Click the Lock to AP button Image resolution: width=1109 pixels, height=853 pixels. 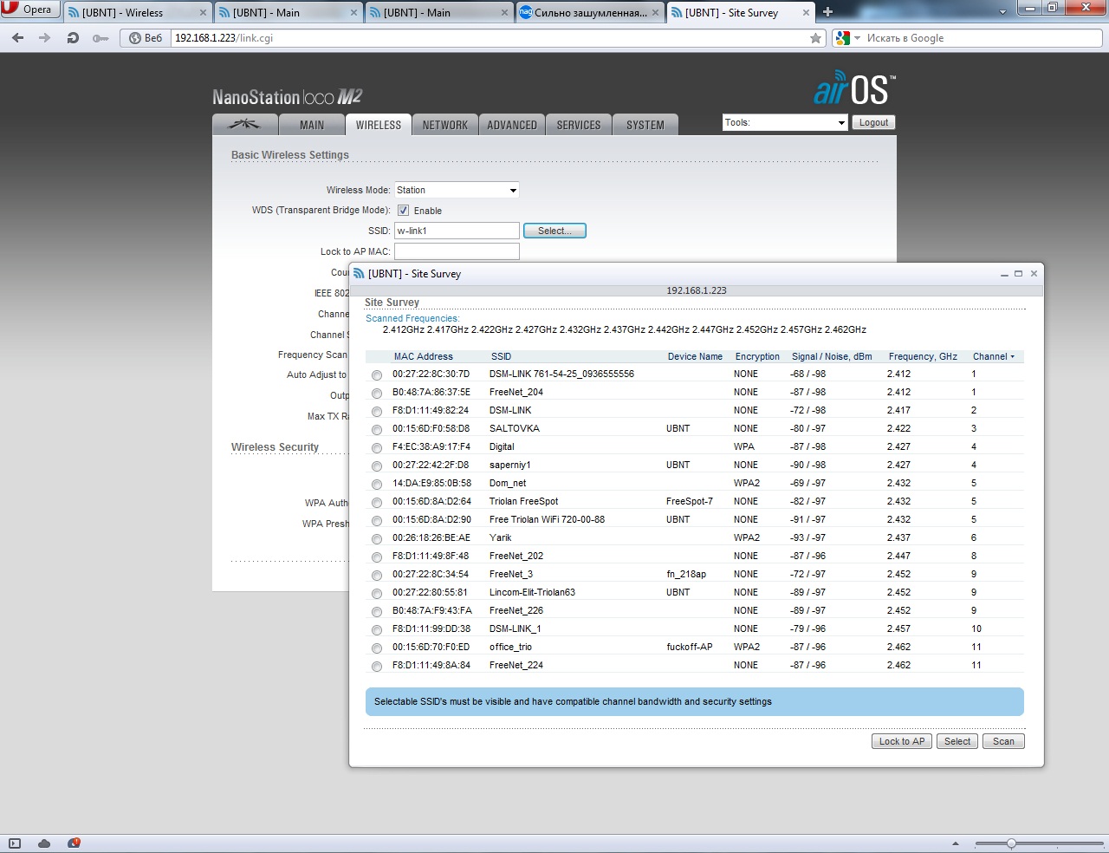click(x=901, y=741)
